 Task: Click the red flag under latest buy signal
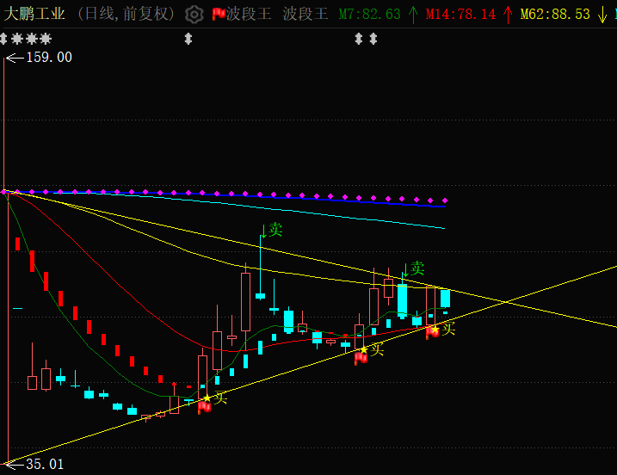click(x=433, y=332)
